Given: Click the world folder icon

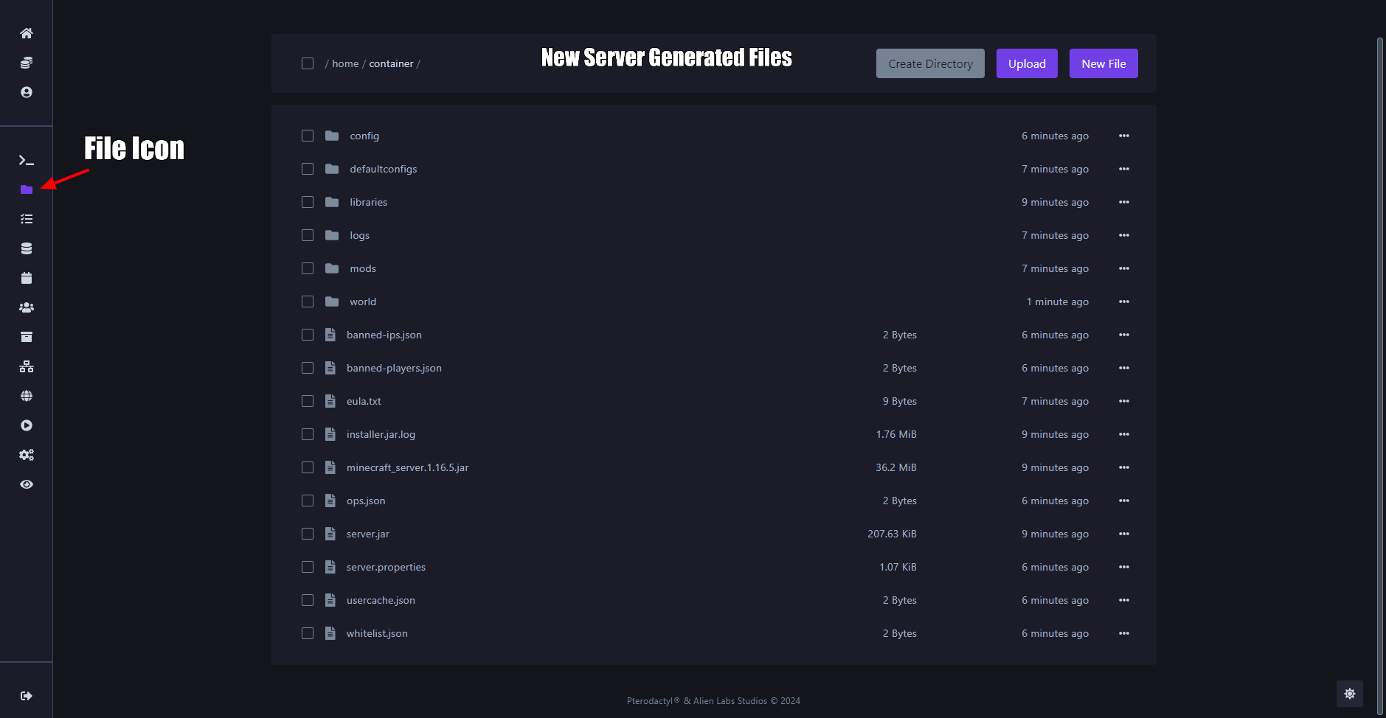Looking at the screenshot, I should point(332,302).
